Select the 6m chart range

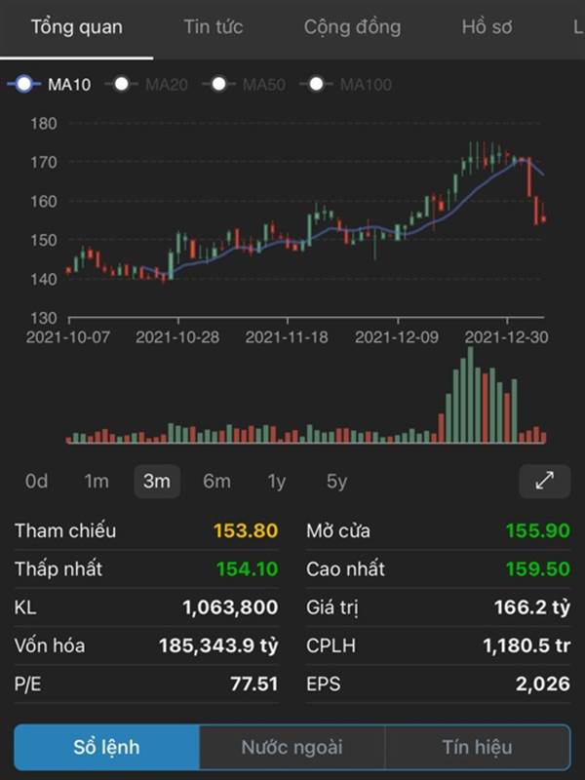pos(216,481)
